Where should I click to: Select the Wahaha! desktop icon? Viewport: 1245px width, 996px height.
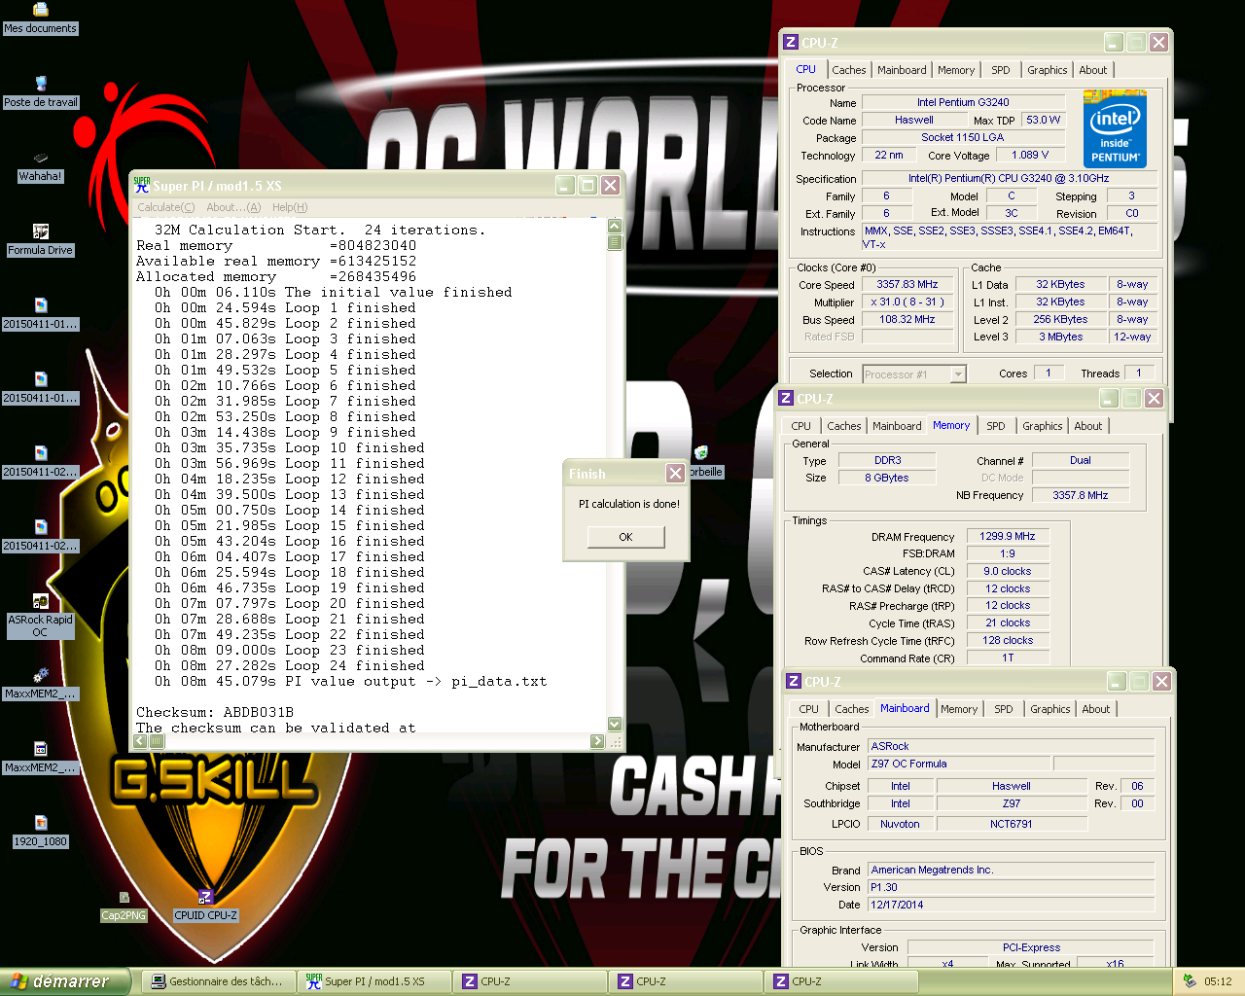tap(40, 166)
